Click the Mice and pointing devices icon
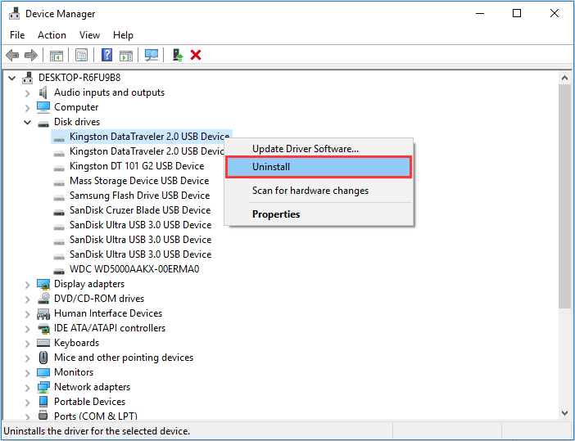The width and height of the screenshot is (575, 441). pyautogui.click(x=43, y=358)
